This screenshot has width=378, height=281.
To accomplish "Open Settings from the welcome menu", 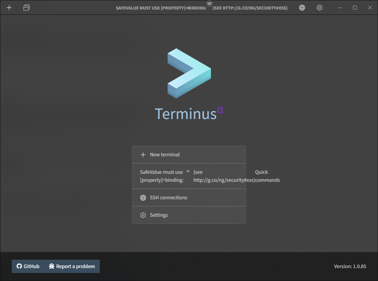I will pos(159,215).
